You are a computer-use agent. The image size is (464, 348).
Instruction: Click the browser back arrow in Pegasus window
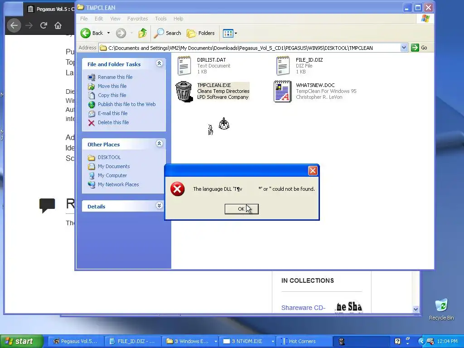[14, 25]
